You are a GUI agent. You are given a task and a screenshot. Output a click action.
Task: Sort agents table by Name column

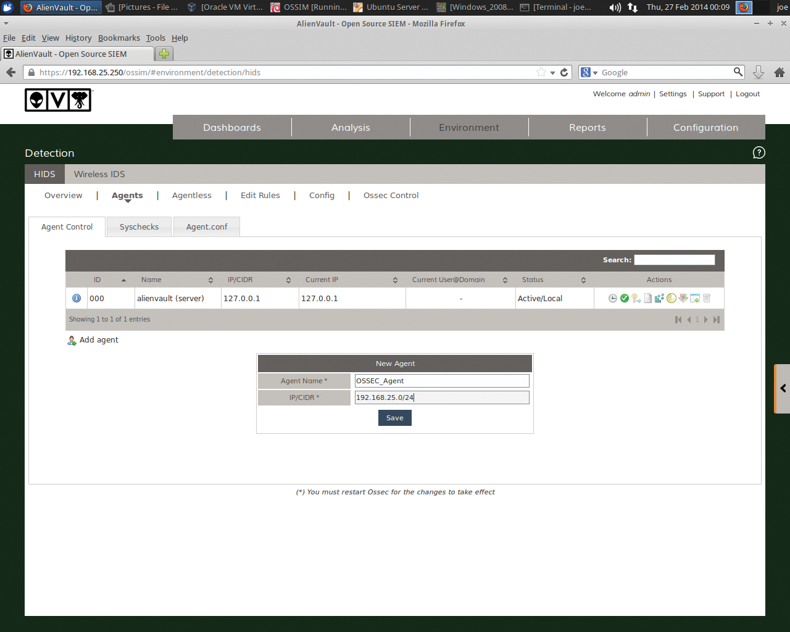coord(178,280)
